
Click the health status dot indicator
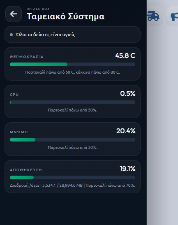12,35
